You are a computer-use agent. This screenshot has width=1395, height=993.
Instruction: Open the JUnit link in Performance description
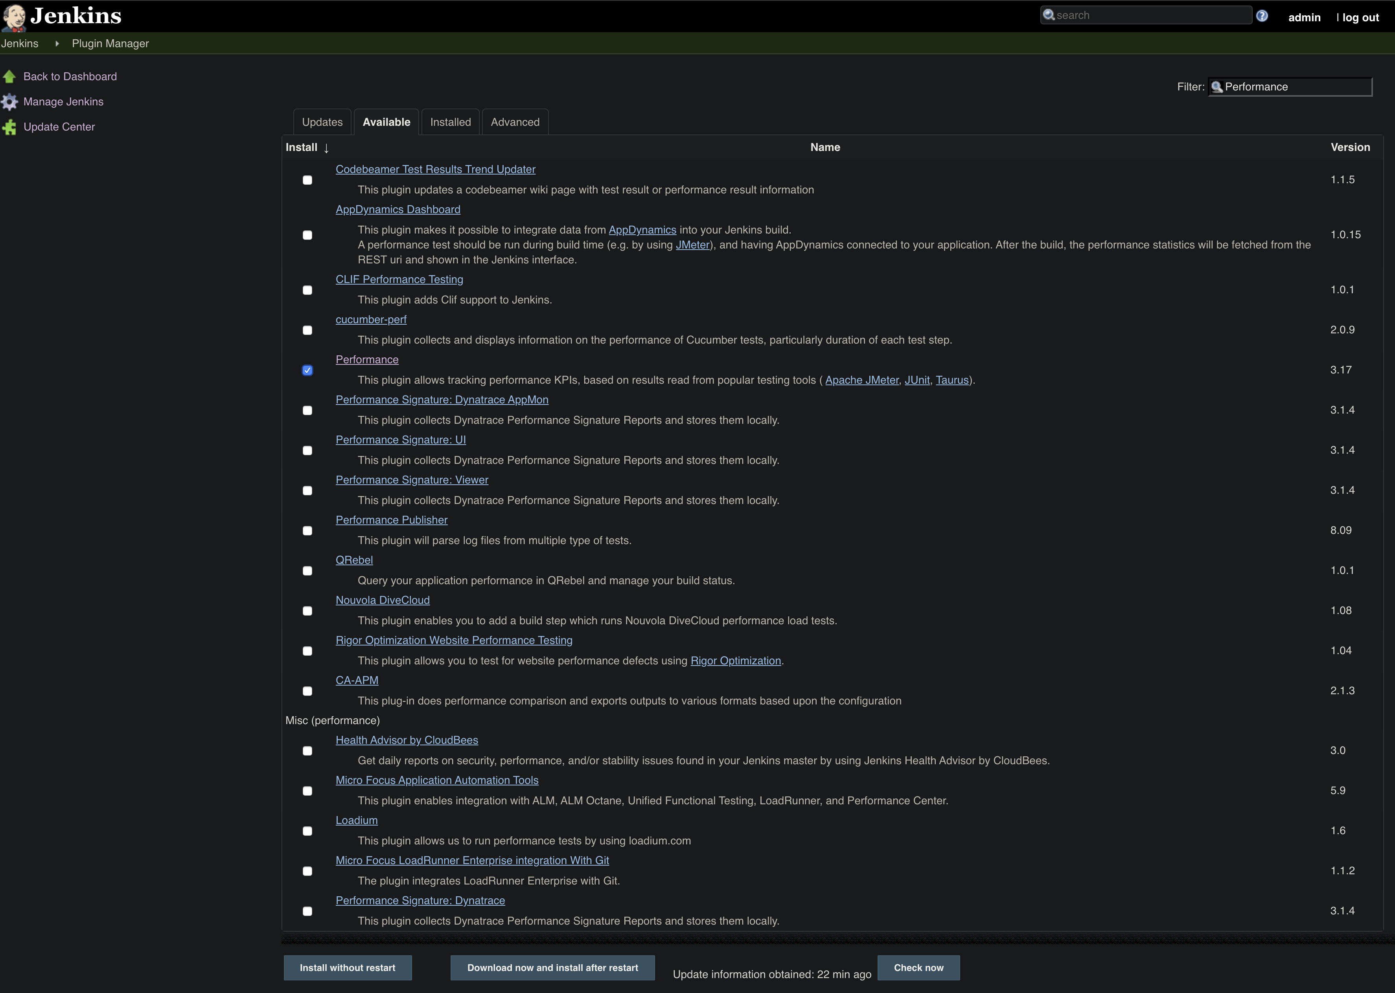pos(917,380)
